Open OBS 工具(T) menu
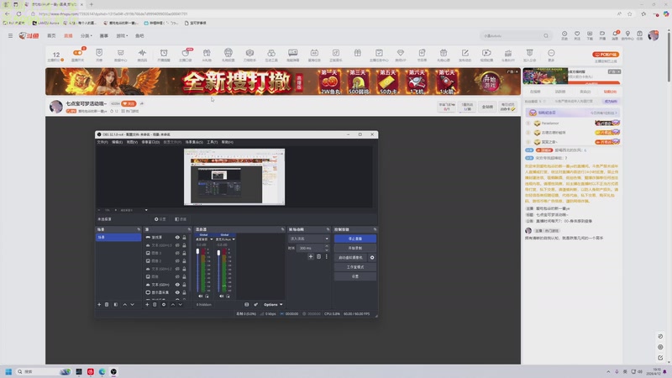 pos(213,142)
